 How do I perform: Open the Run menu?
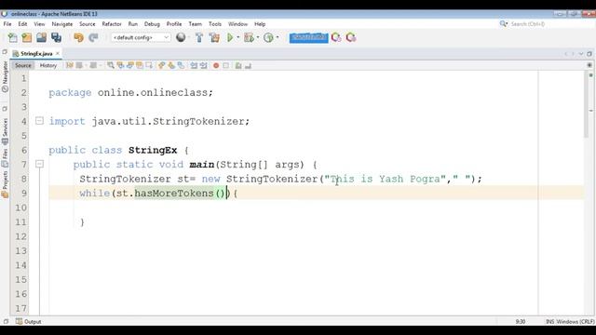[x=132, y=24]
